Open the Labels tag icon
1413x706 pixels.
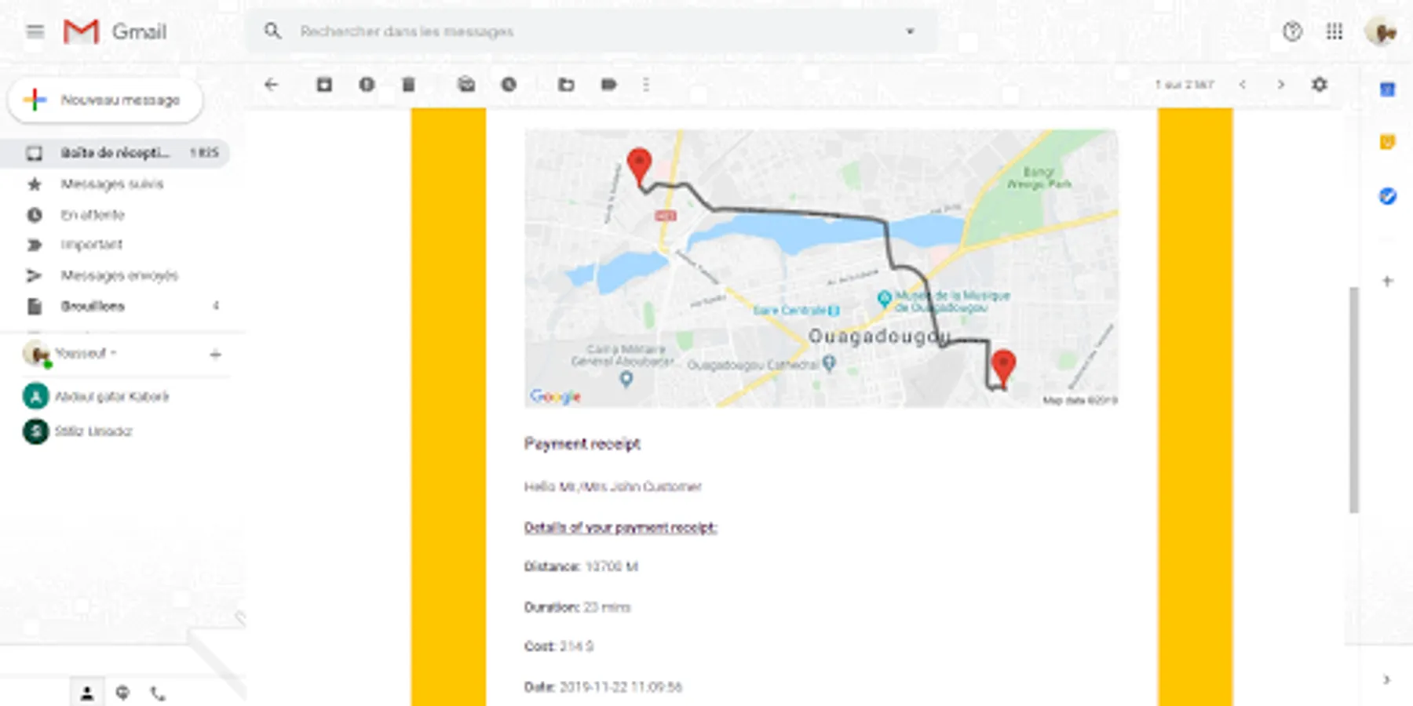point(608,85)
